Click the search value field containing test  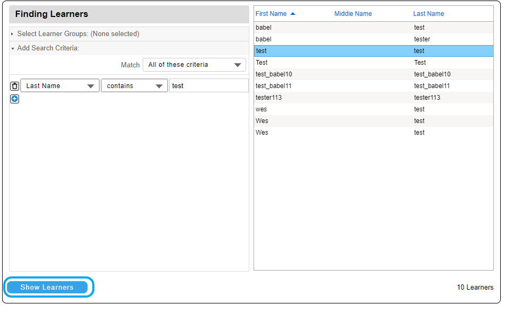click(208, 85)
